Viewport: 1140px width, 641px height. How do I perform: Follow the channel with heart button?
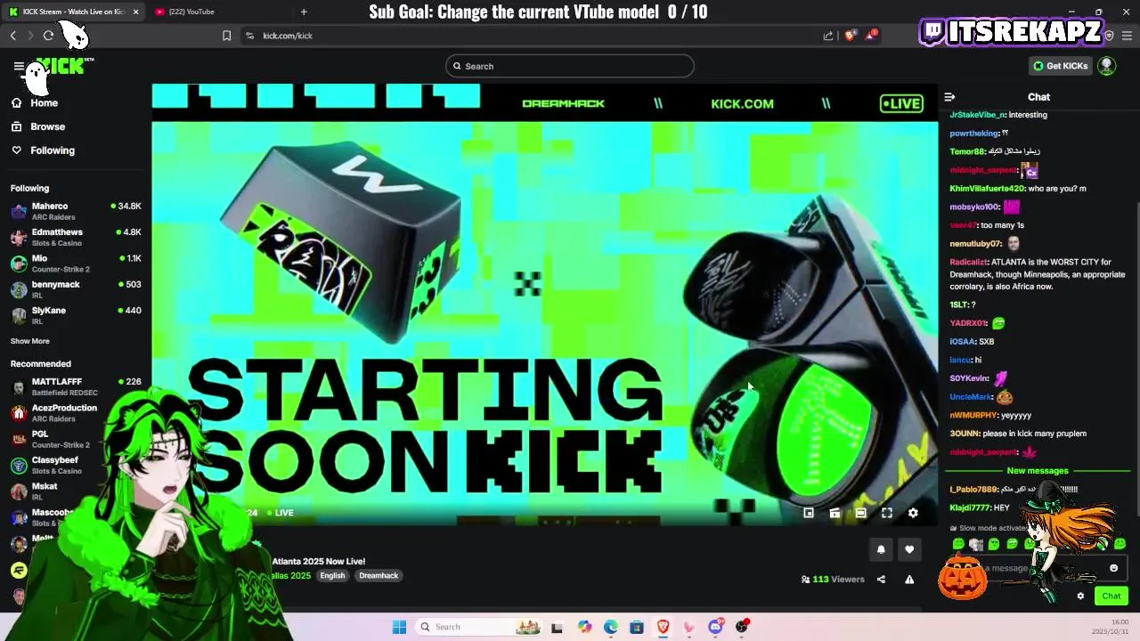pyautogui.click(x=909, y=549)
